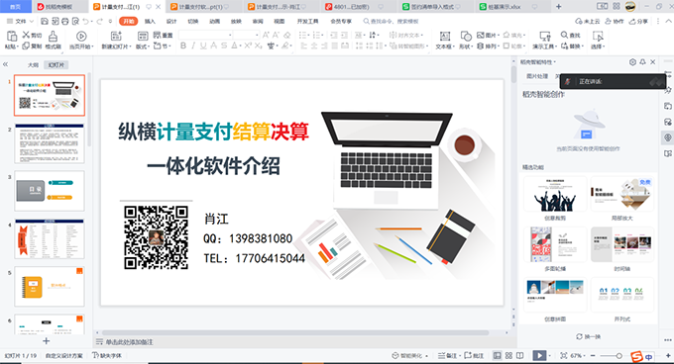The width and height of the screenshot is (674, 364).
Task: Click the Save icon in quick access toolbar
Action: [x=45, y=21]
